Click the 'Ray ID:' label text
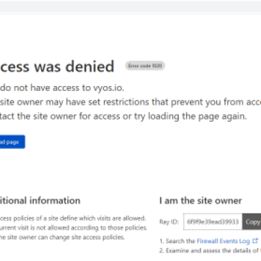This screenshot has height=261, width=261. pos(169,222)
